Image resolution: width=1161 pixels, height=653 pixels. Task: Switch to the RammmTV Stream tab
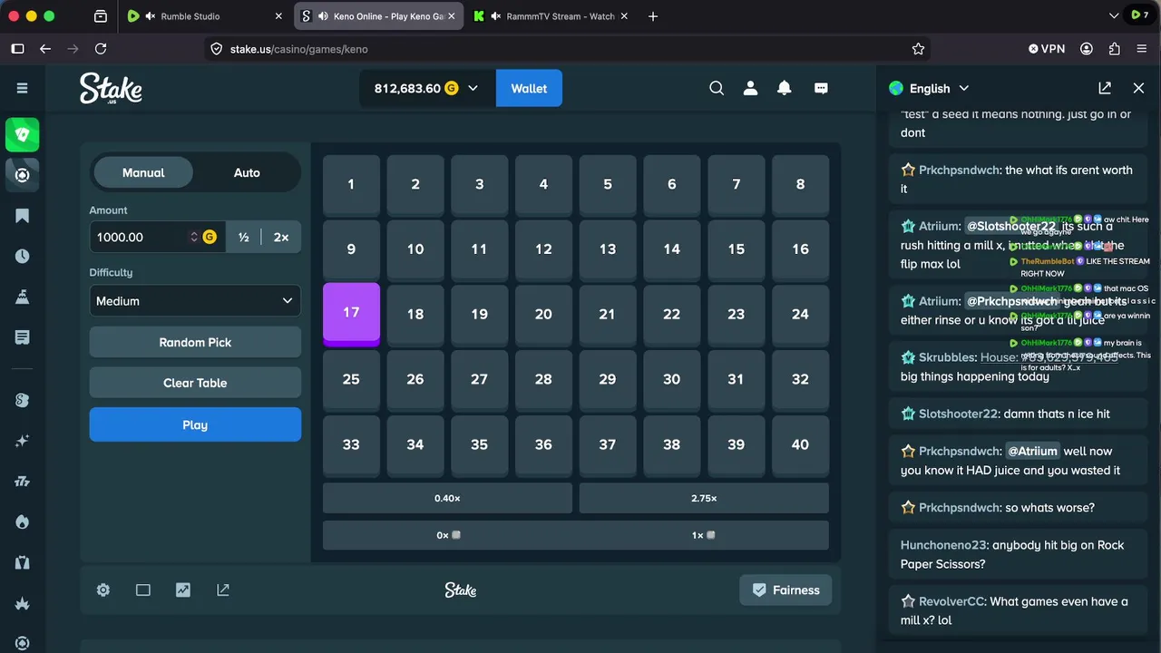click(551, 16)
